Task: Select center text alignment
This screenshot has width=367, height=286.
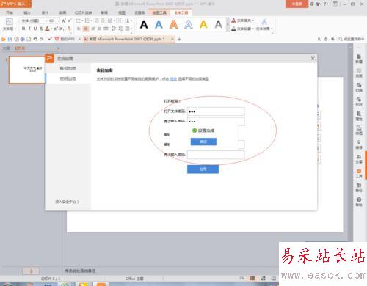Action: (x=86, y=29)
